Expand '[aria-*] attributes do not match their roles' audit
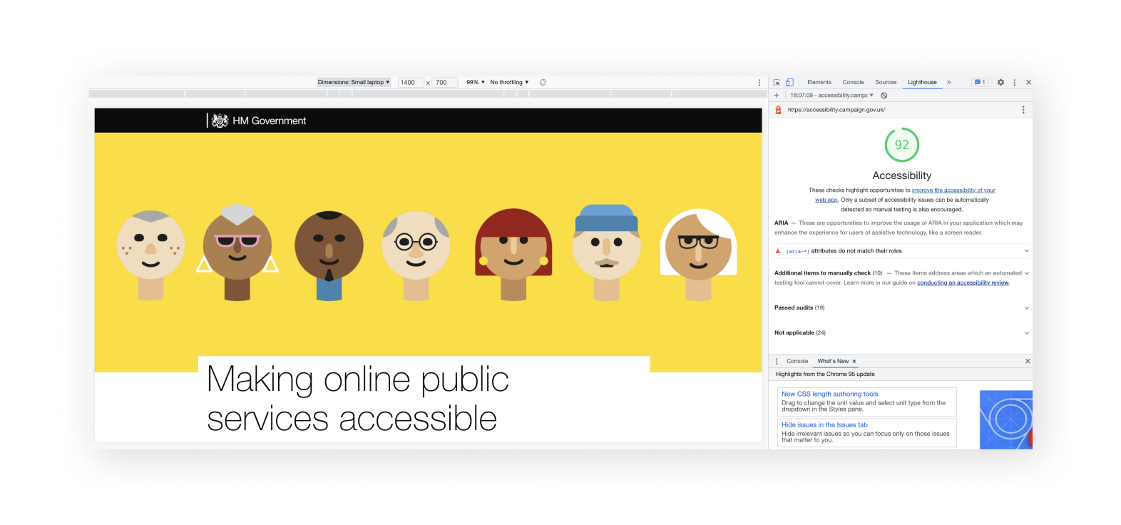Image resolution: width=1121 pixels, height=525 pixels. click(902, 251)
